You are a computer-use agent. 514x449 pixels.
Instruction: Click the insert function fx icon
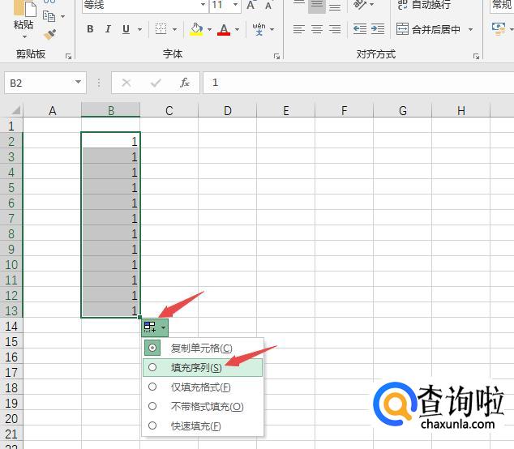(x=185, y=83)
